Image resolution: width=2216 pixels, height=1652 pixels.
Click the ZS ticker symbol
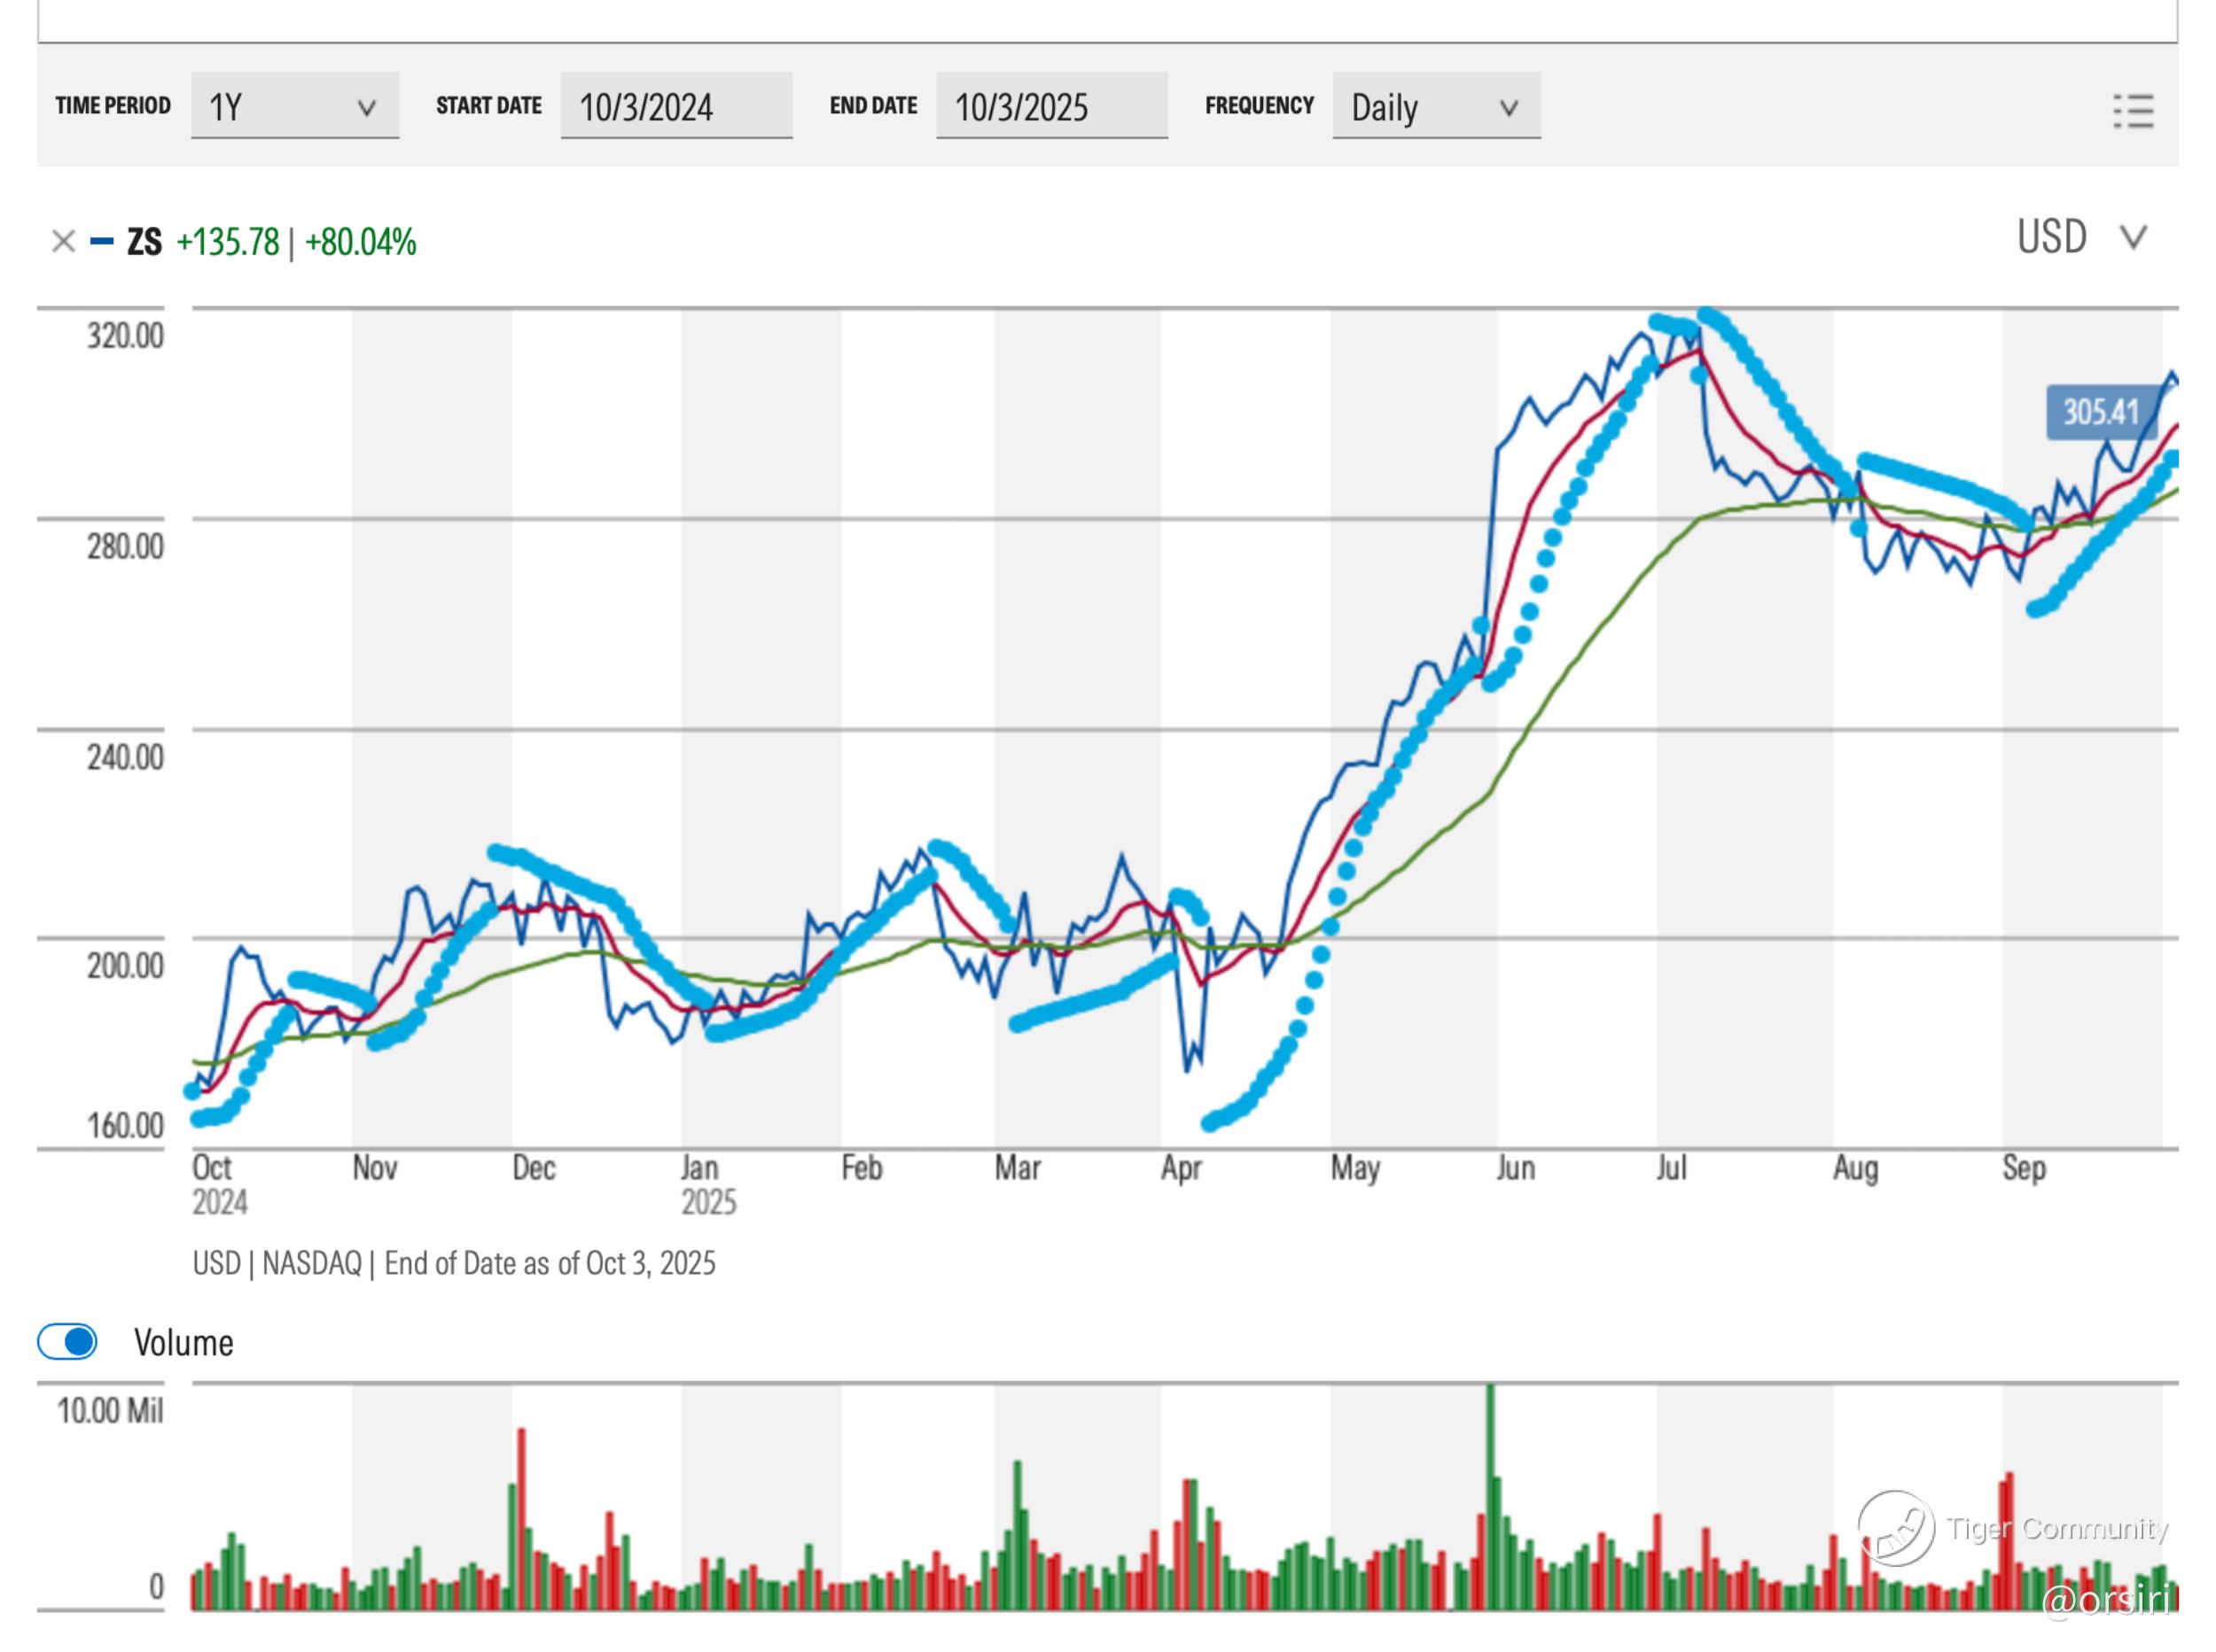click(144, 241)
